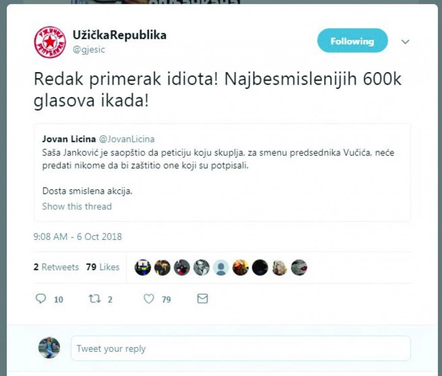
Task: Open the @gjesic handle link
Action: click(x=89, y=50)
